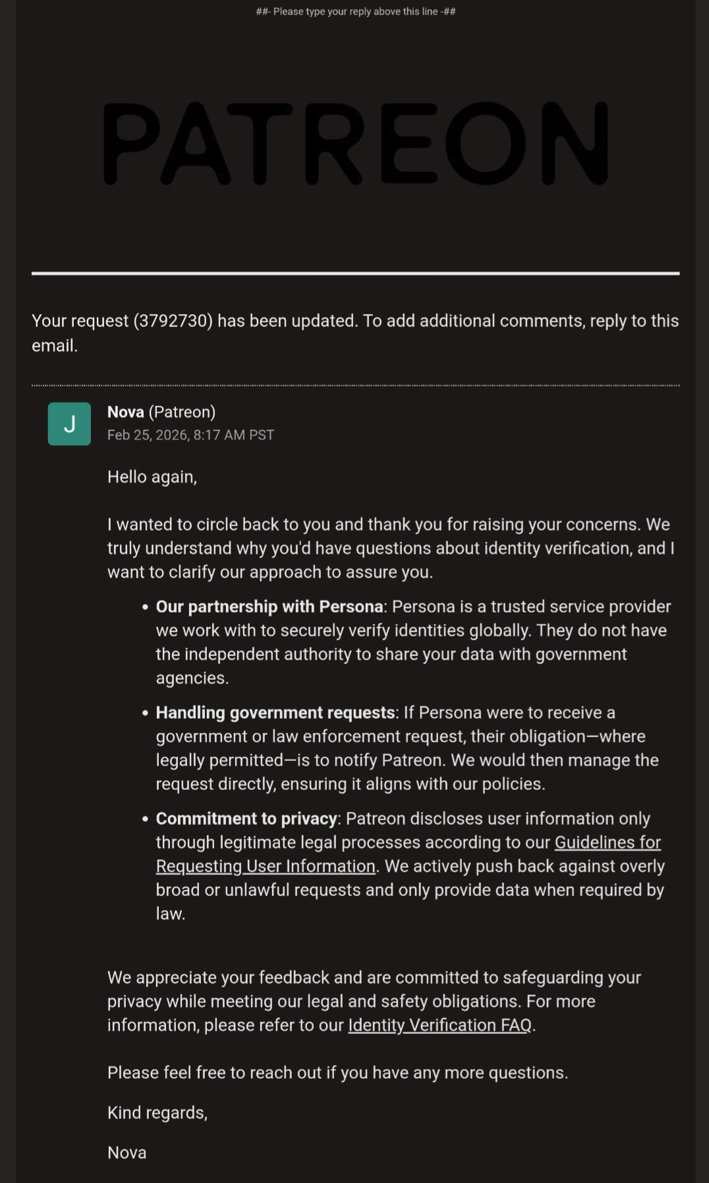Image resolution: width=709 pixels, height=1183 pixels.
Task: Click the 'Please type your reply above' line
Action: coord(355,11)
